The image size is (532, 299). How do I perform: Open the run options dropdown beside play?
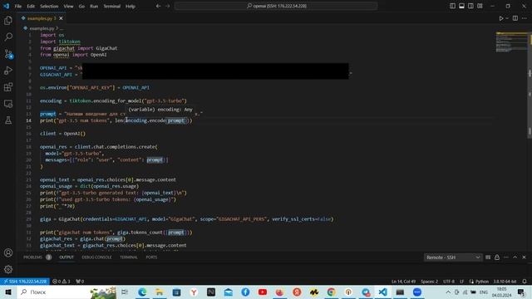507,18
